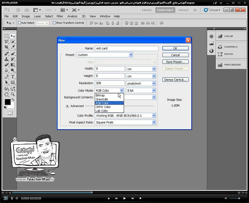Viewport: 249px width, 203px height.
Task: Select the Move tool in toolbox
Action: pos(13,36)
